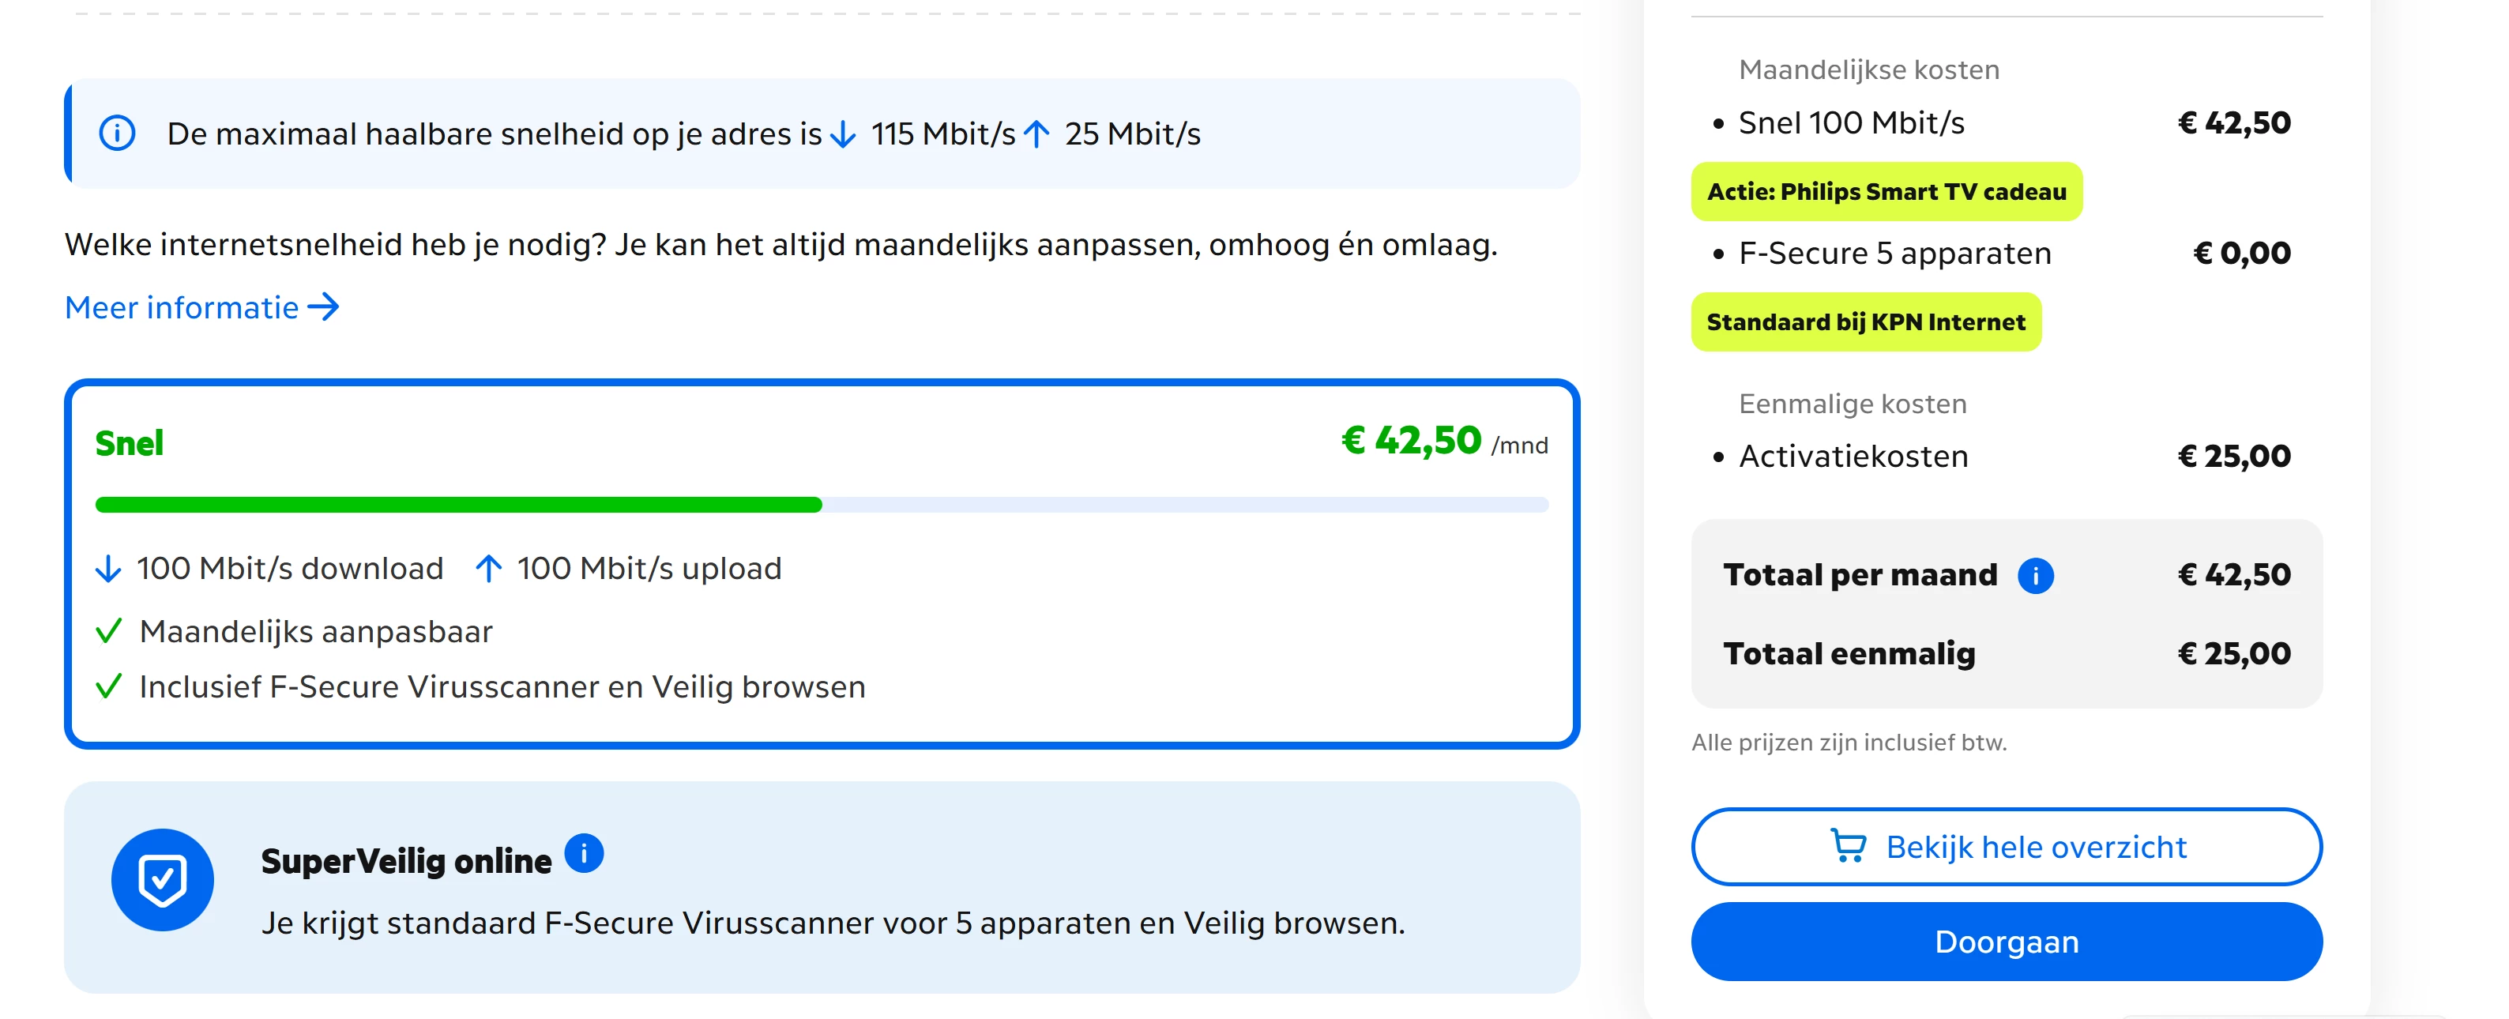
Task: Click the Maandelijks aanpasbaar checkmark
Action: [109, 631]
